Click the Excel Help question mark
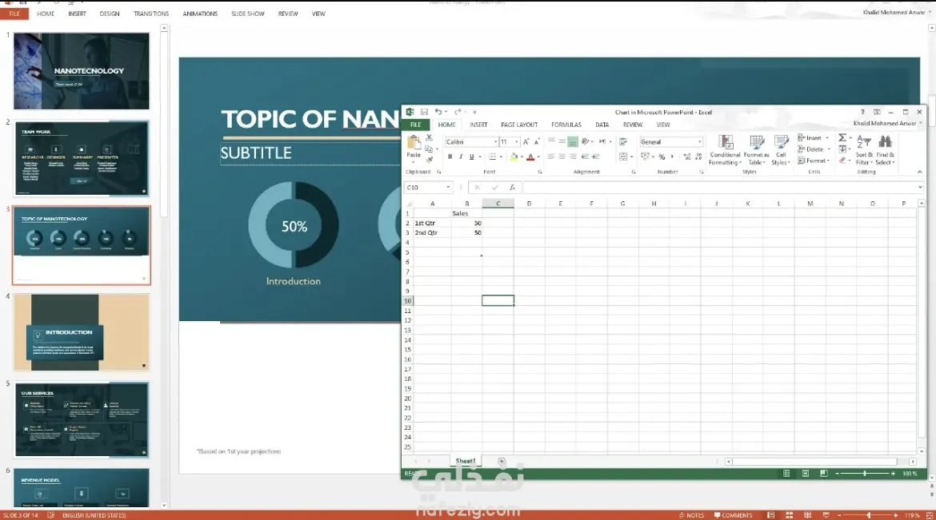This screenshot has width=936, height=520. [862, 112]
